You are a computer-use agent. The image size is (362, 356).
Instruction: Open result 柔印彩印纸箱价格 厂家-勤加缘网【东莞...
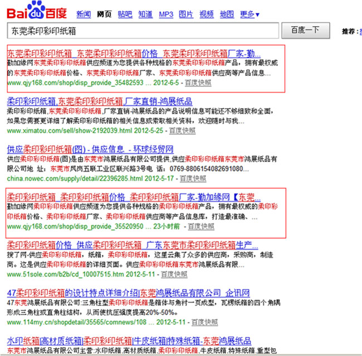(x=134, y=198)
